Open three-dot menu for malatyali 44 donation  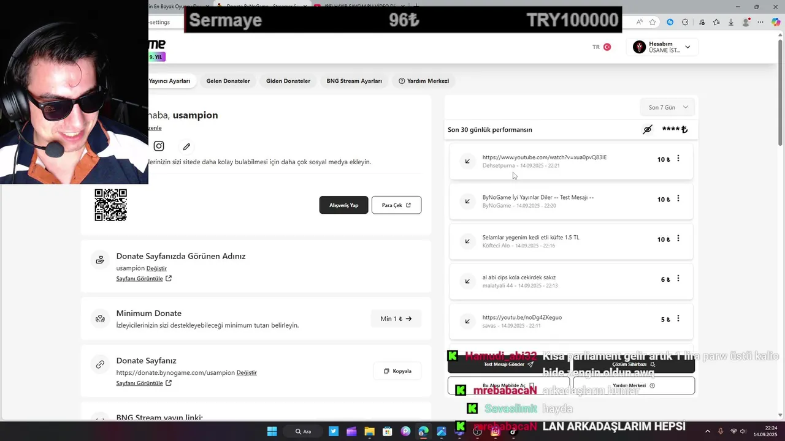point(678,279)
